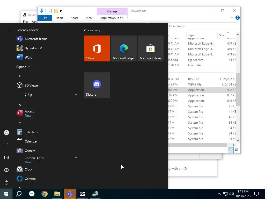Open Microsoft Teams from Recently added
This screenshot has width=265, height=199.
tap(32, 39)
